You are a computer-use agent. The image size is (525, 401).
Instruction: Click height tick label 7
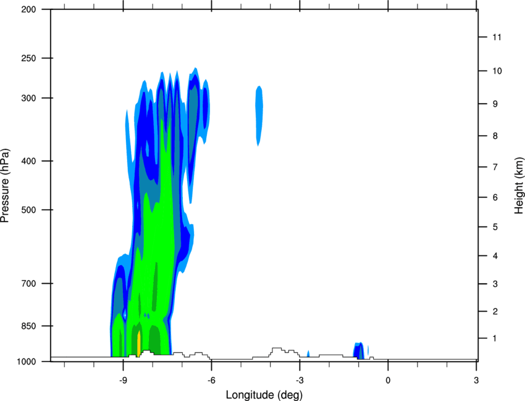tap(495, 167)
